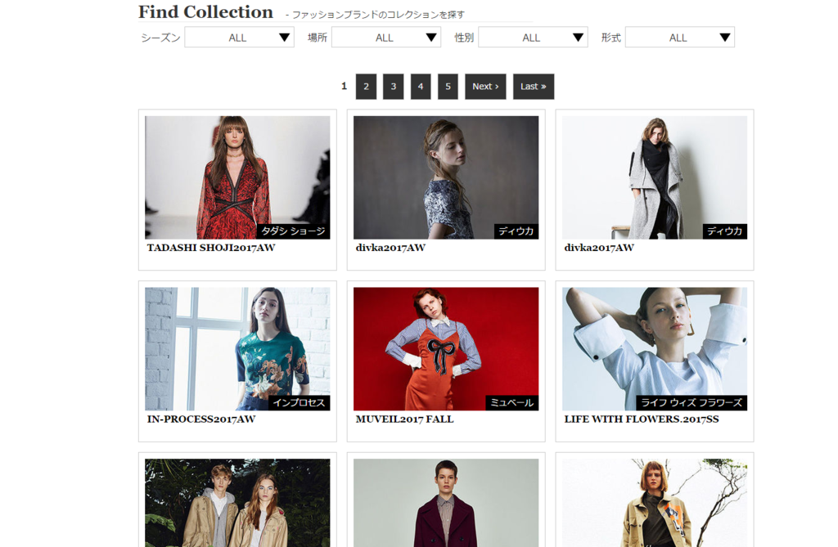Open the MUVEIL red background thumbnail
The image size is (838, 547).
pyautogui.click(x=446, y=349)
